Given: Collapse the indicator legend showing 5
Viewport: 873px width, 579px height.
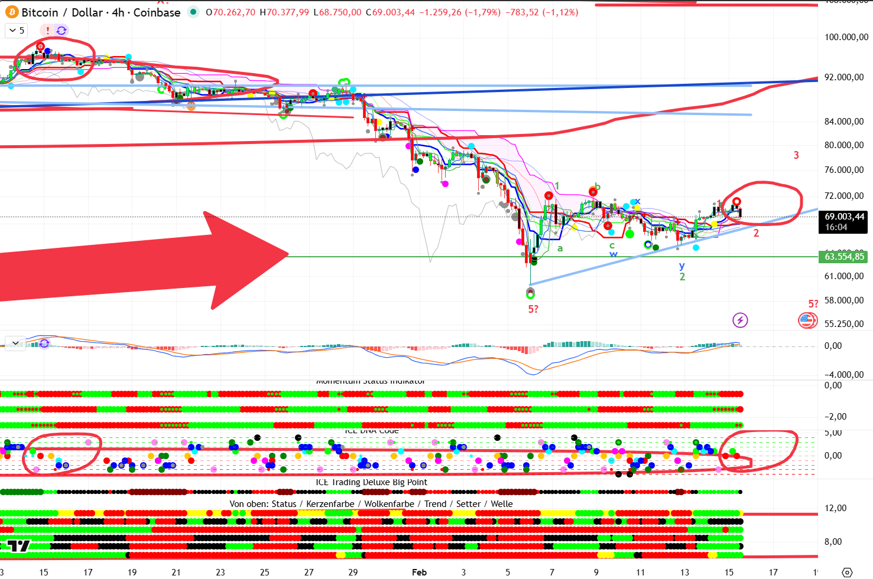Looking at the screenshot, I should (x=17, y=31).
